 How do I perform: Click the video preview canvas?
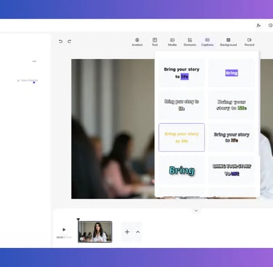(x=113, y=129)
